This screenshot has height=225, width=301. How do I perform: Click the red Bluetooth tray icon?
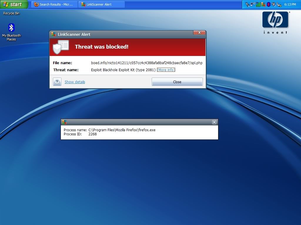click(269, 4)
